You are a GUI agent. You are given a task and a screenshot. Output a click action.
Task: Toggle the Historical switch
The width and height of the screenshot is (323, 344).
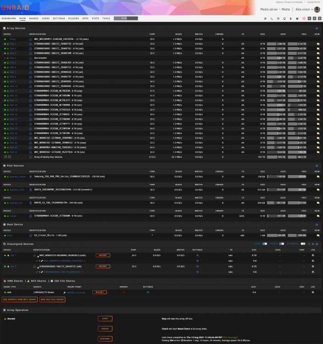click(303, 244)
